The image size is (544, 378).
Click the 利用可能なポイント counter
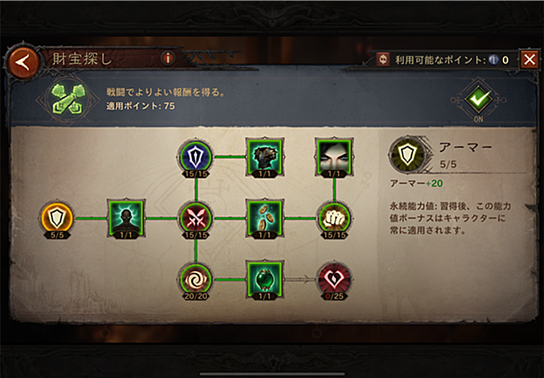pos(452,60)
